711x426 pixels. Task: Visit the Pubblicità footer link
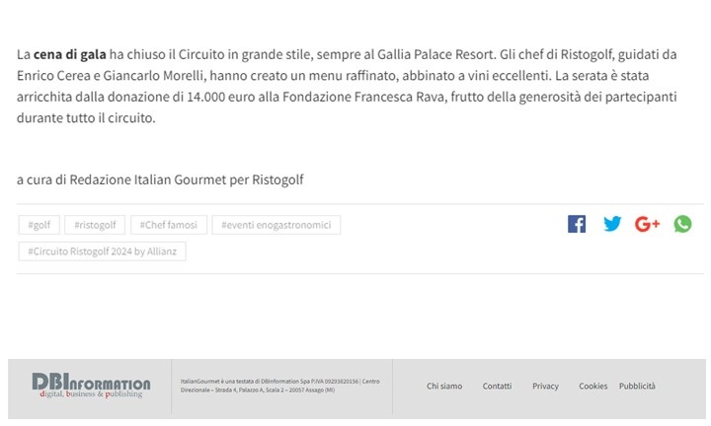tap(637, 387)
